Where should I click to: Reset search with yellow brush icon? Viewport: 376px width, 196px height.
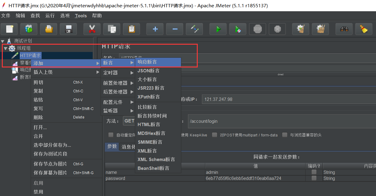coord(364,29)
